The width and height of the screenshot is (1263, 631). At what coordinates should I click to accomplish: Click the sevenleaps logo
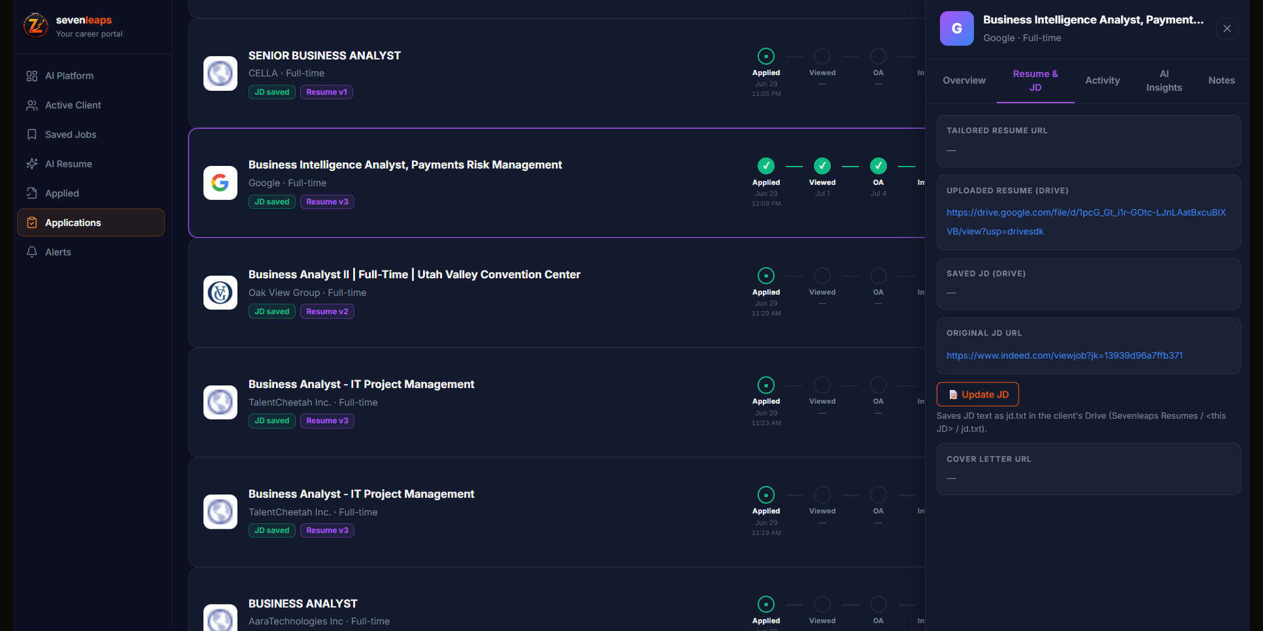[36, 26]
